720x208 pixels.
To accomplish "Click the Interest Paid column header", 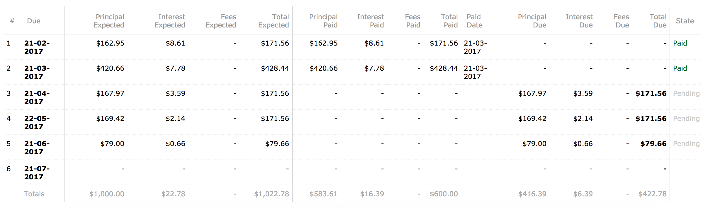I will coord(371,21).
